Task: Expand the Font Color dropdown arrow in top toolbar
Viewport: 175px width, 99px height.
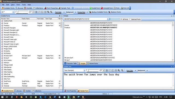Action: click(64, 12)
